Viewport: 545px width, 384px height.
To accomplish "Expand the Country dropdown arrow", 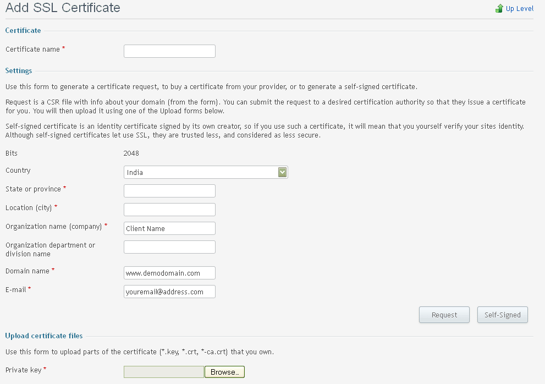I will click(283, 172).
